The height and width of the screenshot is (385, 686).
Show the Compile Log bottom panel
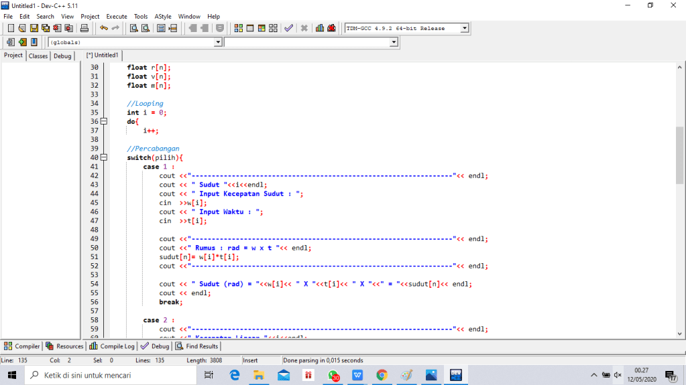pyautogui.click(x=112, y=346)
